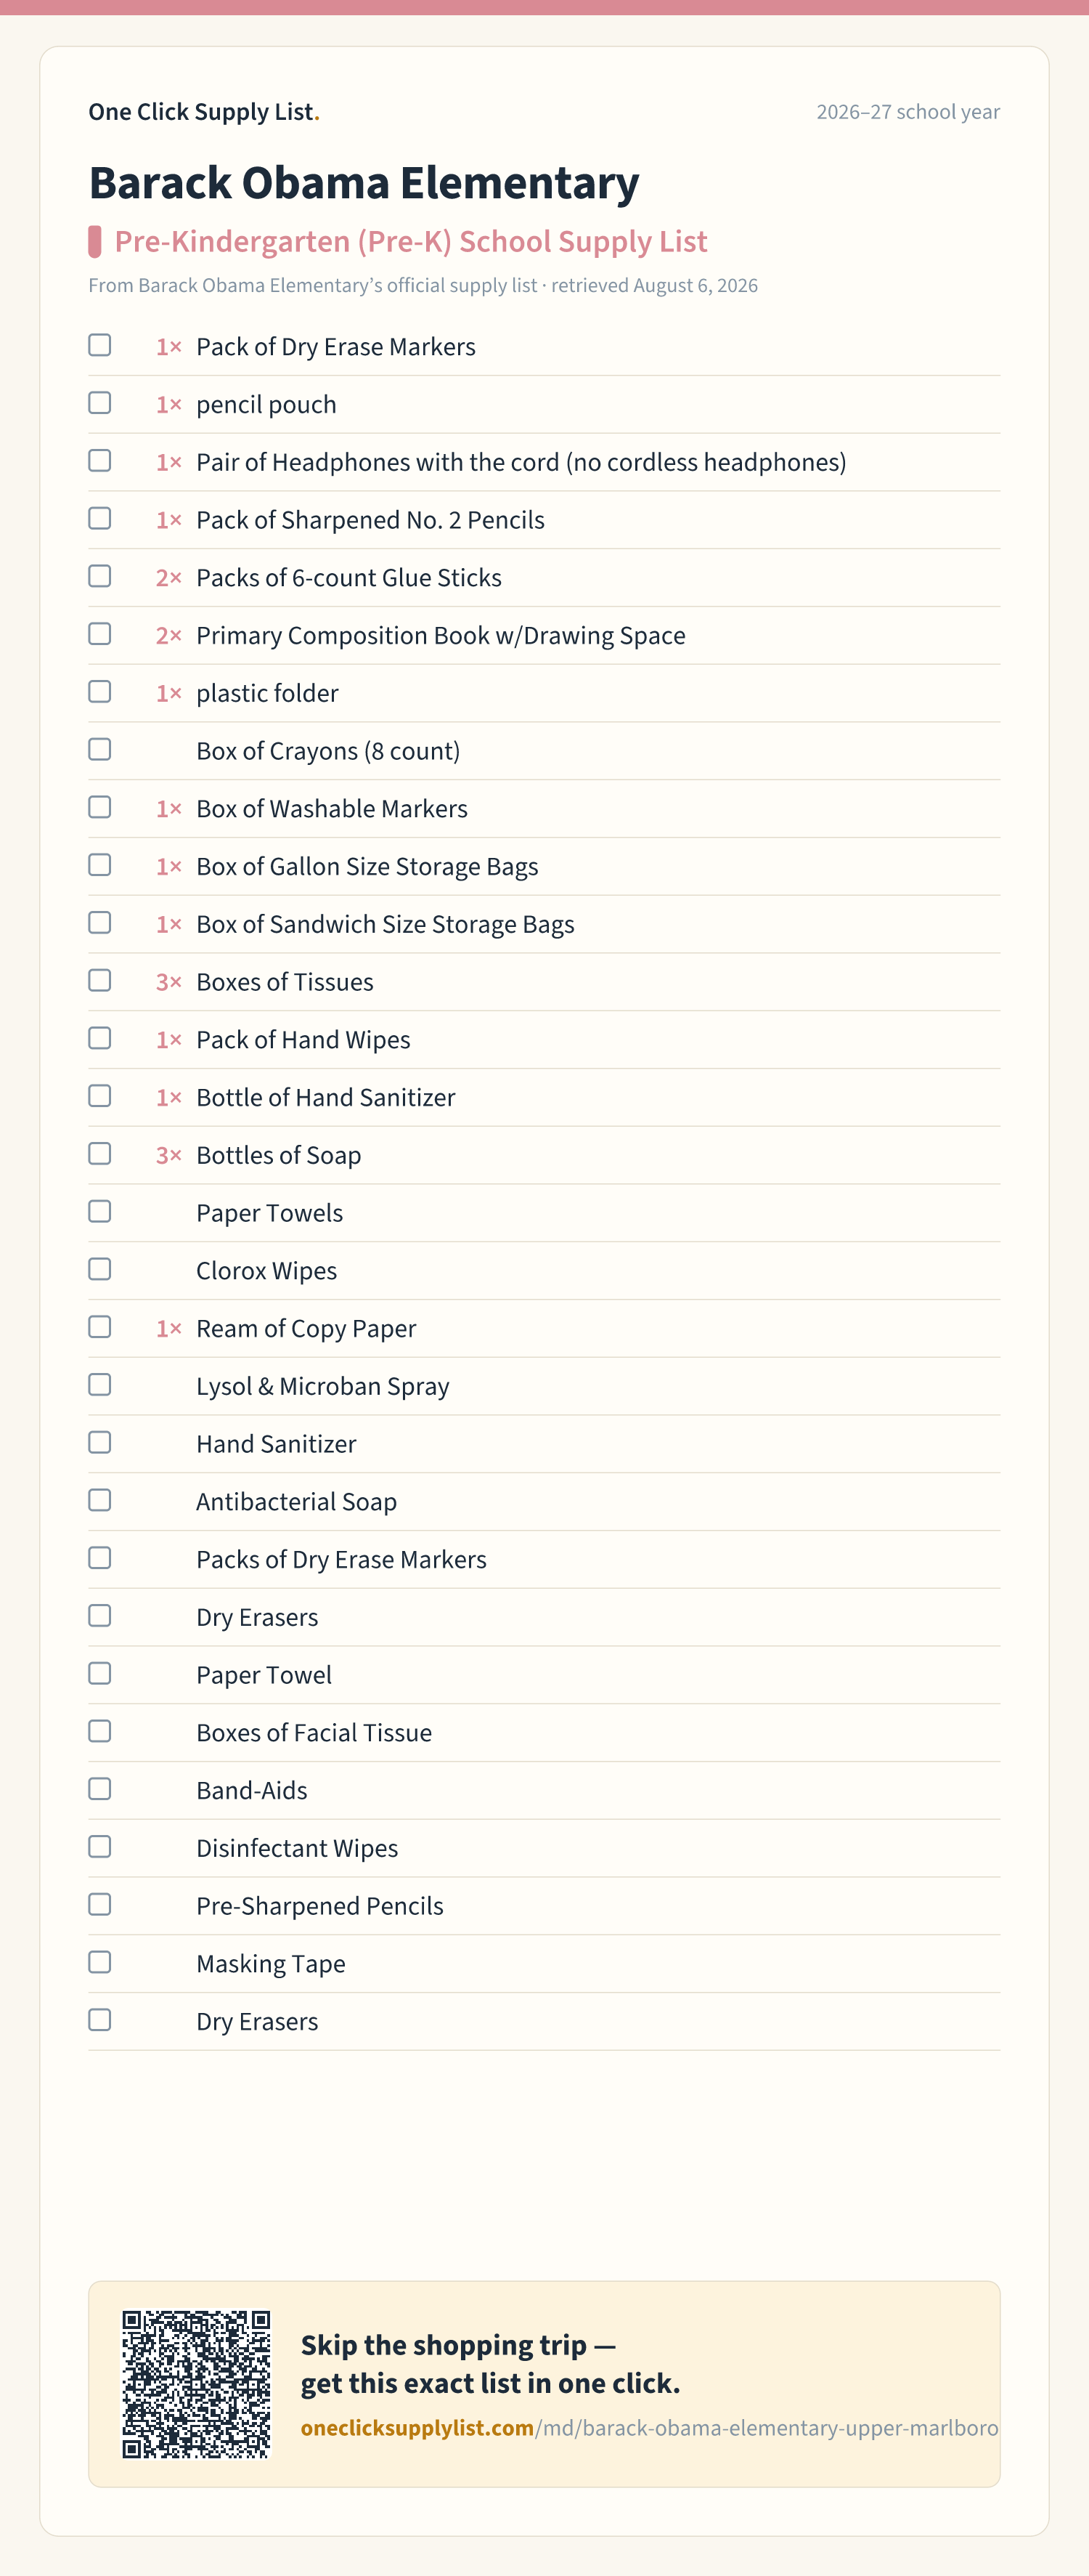The height and width of the screenshot is (2576, 1089).
Task: Toggle the Box of Crayons (8 count) checkbox
Action: coord(100,749)
